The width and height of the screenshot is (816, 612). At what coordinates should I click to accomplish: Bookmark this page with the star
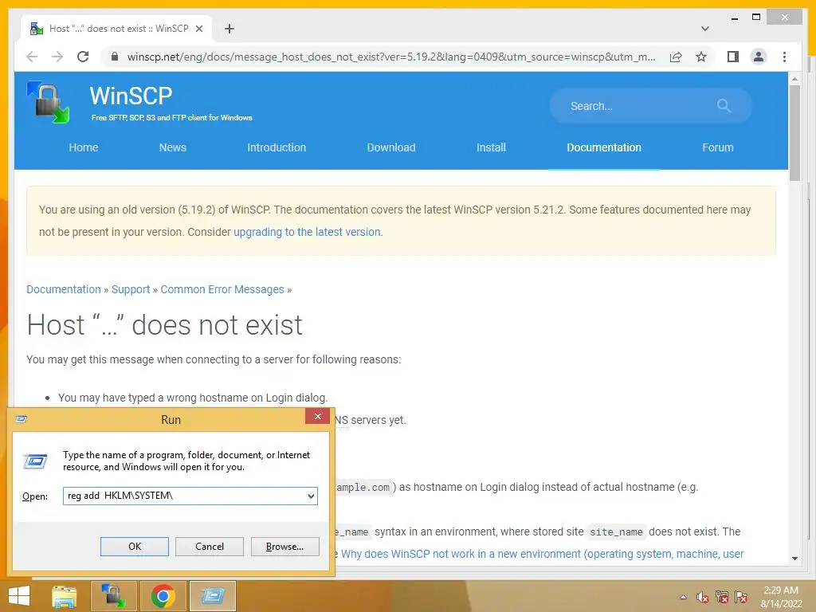point(701,57)
